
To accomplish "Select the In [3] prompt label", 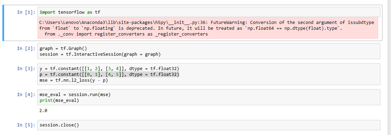I will 26,68.
